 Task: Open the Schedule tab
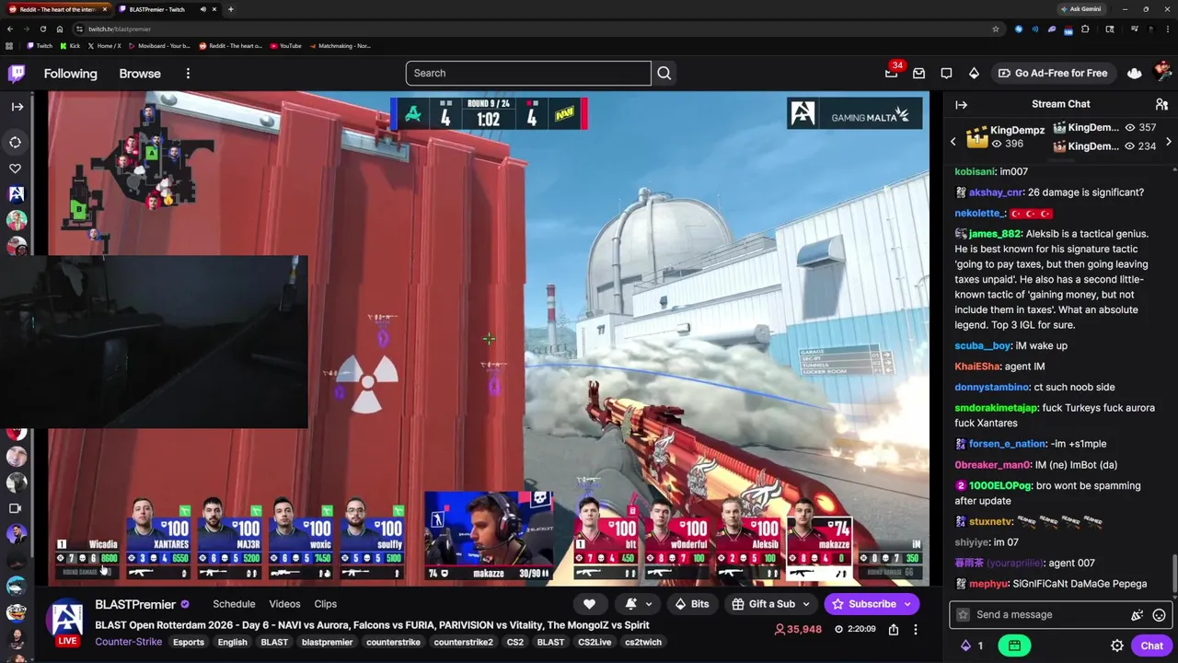coord(234,604)
